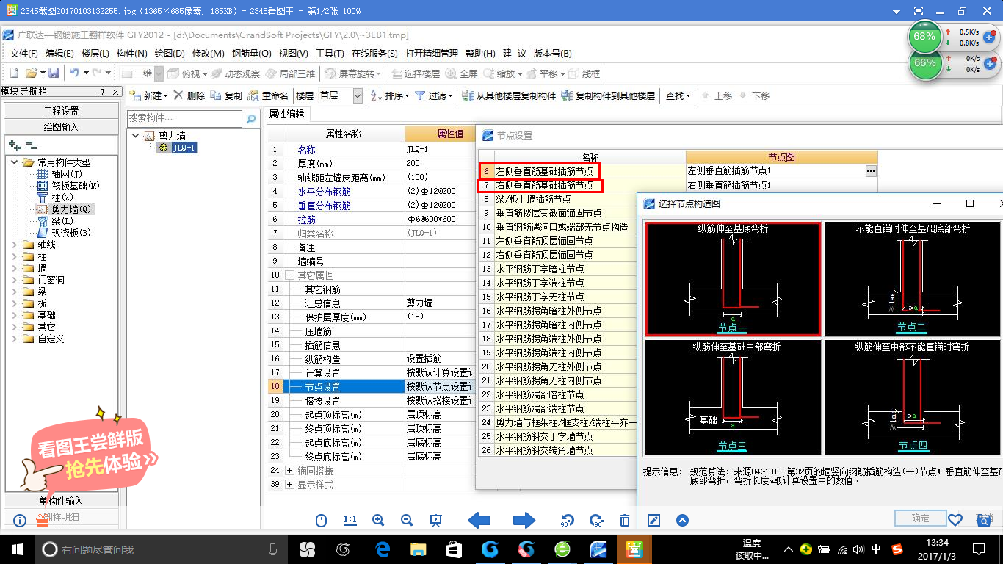Favorite the image with the heart icon

tap(955, 520)
